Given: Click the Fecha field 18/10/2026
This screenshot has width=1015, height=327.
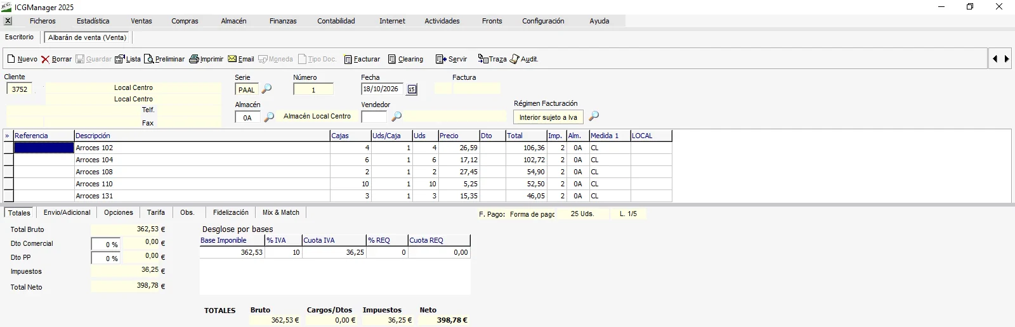Looking at the screenshot, I should (382, 89).
